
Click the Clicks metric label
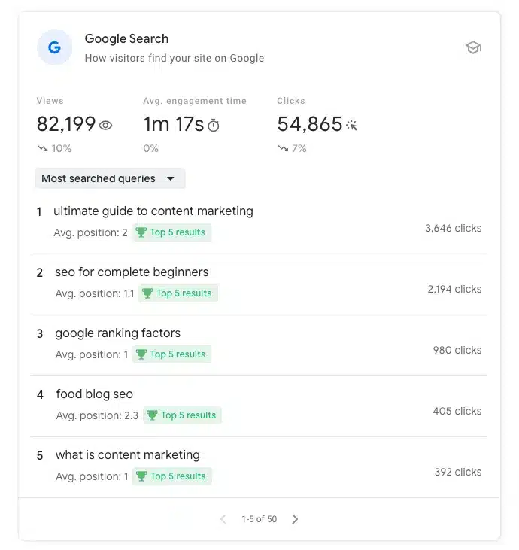point(291,101)
